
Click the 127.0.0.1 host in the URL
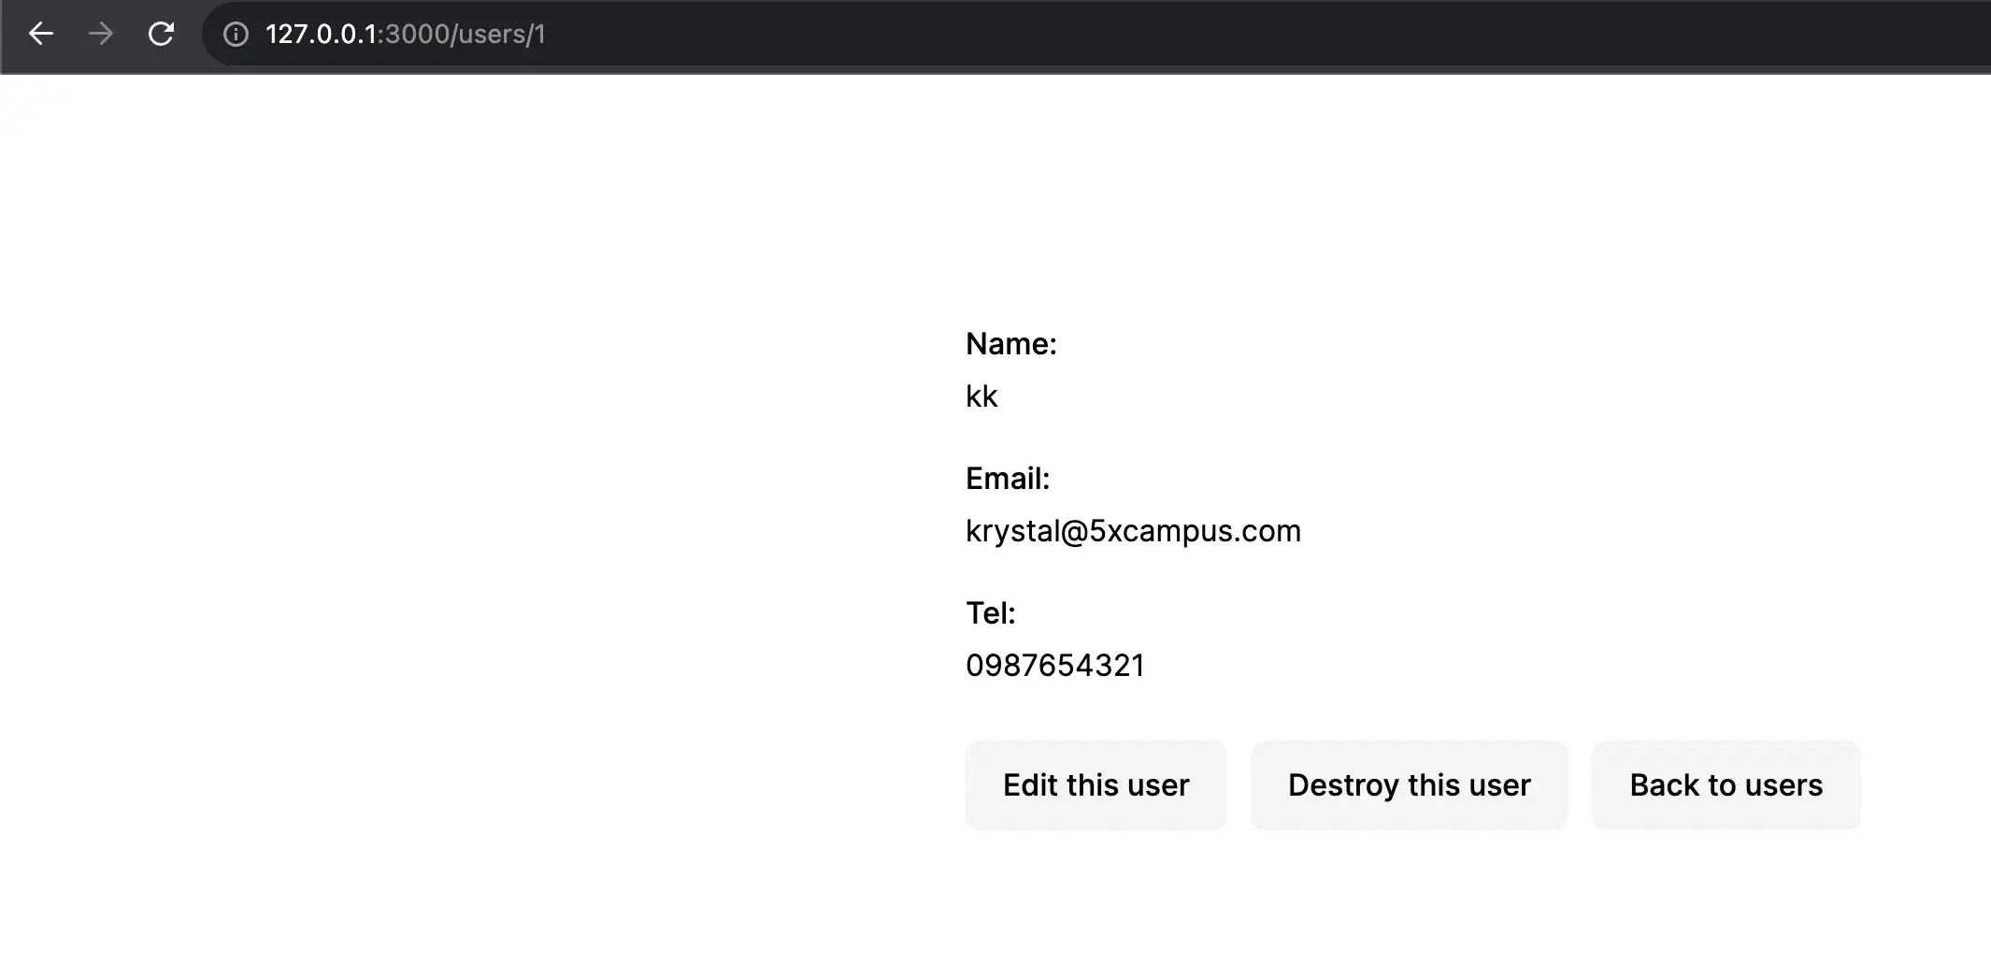[x=321, y=35]
